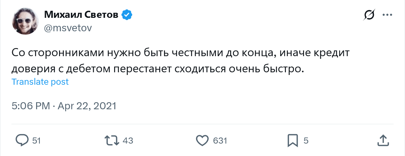Screen dimensions: 405x156
Task: Click the display name Михаил Светов
Action: pos(82,15)
